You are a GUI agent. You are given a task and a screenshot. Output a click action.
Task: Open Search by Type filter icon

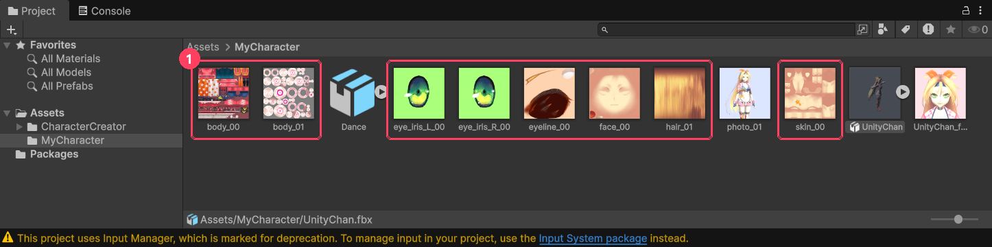(x=883, y=30)
